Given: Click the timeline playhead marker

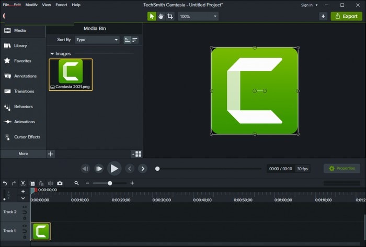Looking at the screenshot, I should click(x=34, y=191).
